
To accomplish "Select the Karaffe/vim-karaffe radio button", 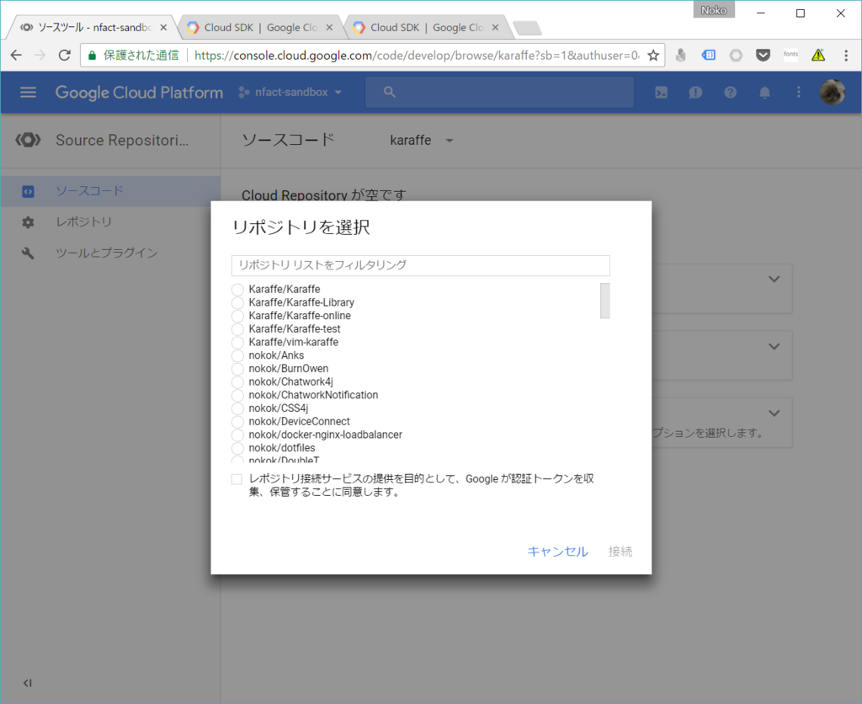I will tap(237, 342).
